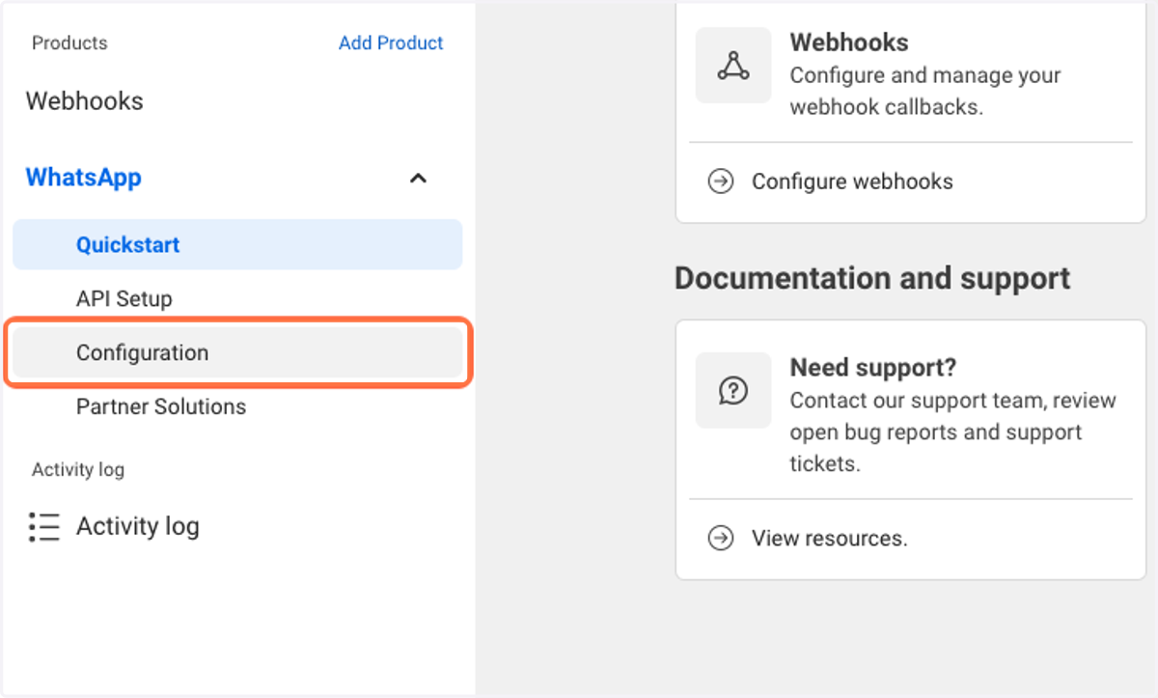Open Webhooks in the Products sidebar
The image size is (1158, 698).
pos(85,100)
